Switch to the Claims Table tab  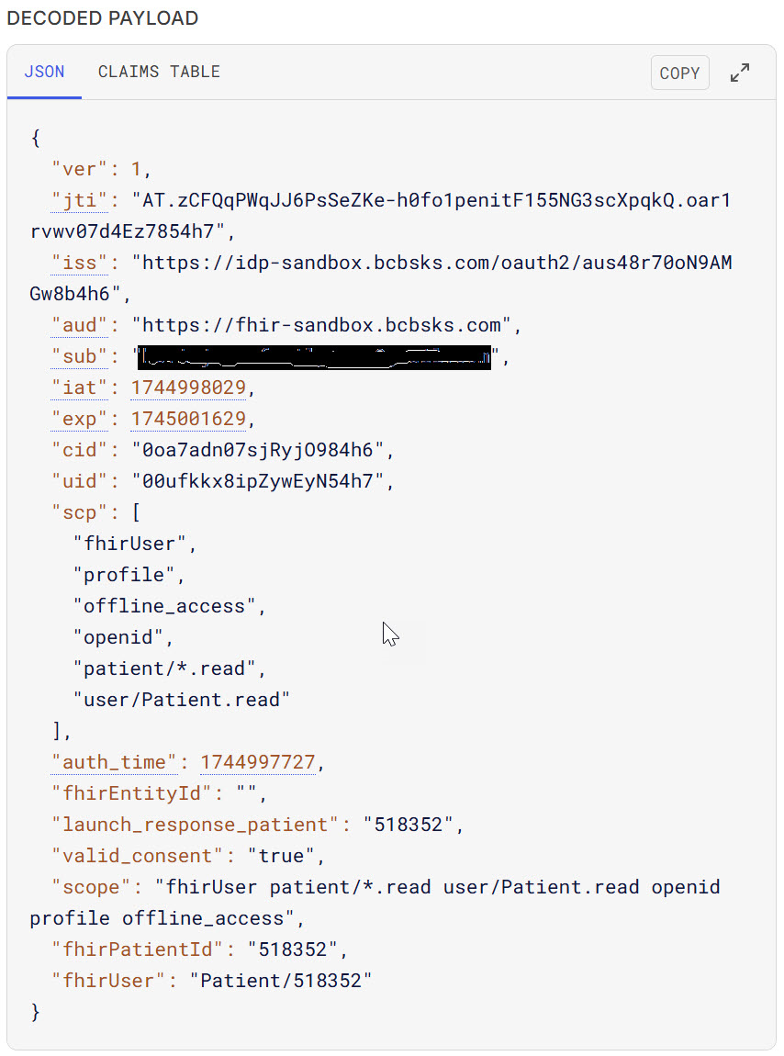159,72
